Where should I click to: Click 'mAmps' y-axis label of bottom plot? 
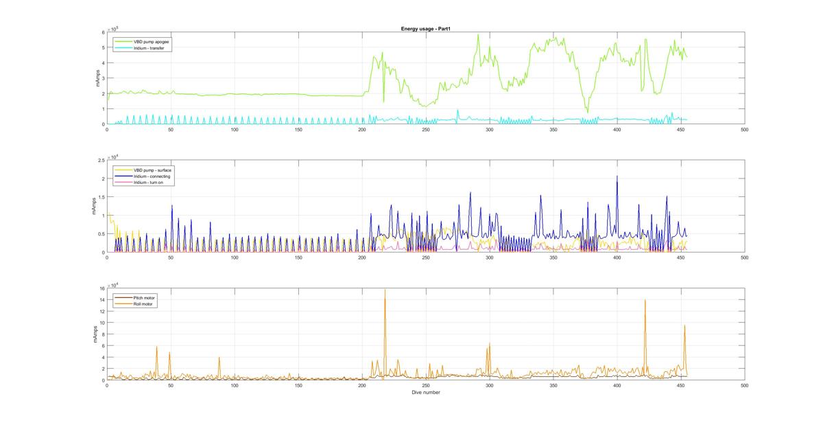pyautogui.click(x=96, y=334)
